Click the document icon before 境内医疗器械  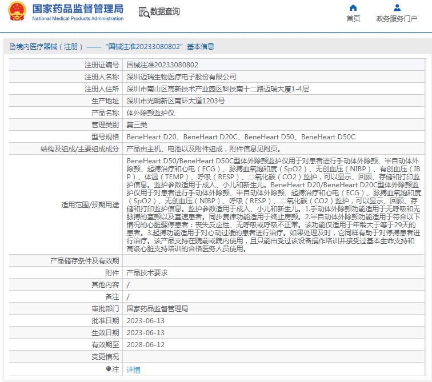click(12, 47)
